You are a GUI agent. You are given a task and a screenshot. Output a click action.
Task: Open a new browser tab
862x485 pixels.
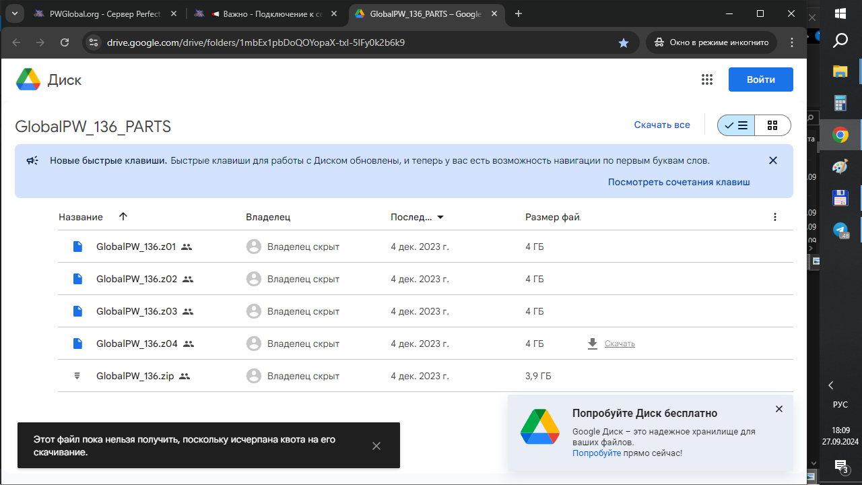click(519, 13)
